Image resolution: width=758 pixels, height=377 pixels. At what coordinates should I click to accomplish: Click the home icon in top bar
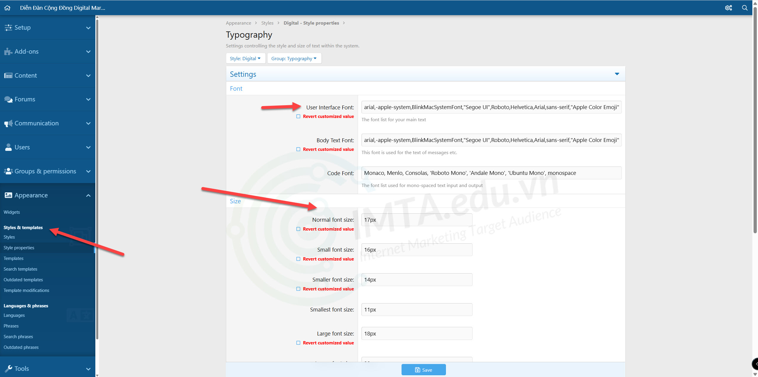point(7,8)
